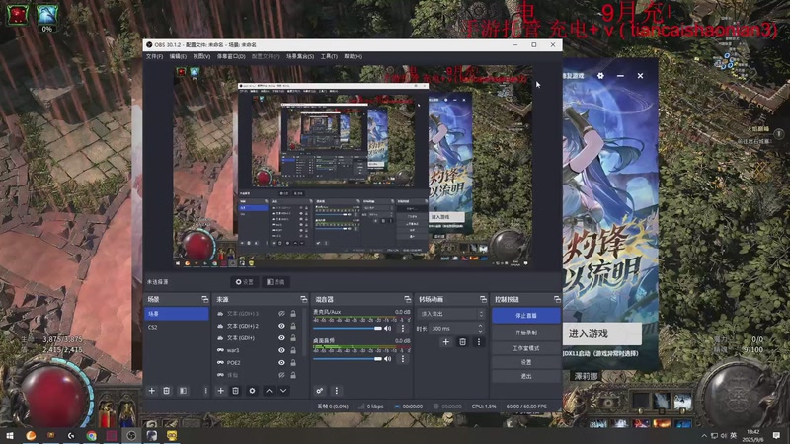Select the POE2 source row
Viewport: 790px width, 444px height.
[257, 362]
